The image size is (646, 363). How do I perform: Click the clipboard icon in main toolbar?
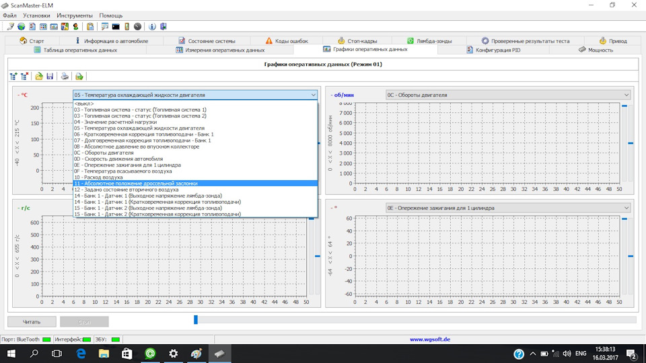(x=90, y=26)
